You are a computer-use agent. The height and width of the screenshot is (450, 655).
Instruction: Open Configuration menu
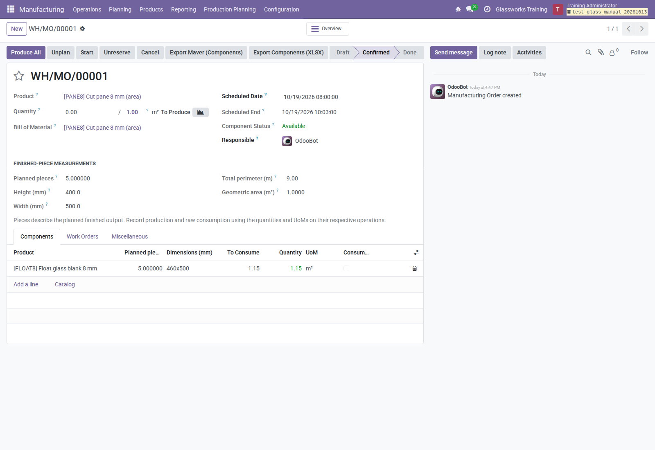[x=281, y=9]
